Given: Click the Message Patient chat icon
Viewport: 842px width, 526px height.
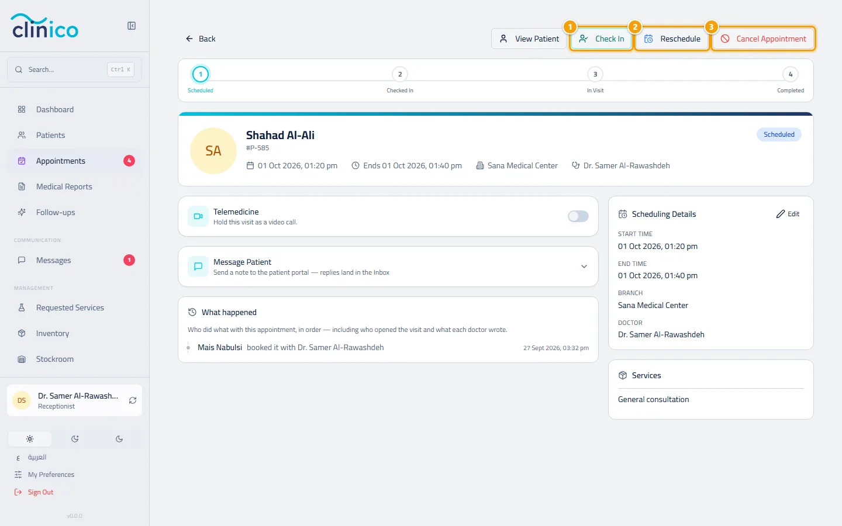Looking at the screenshot, I should (198, 267).
